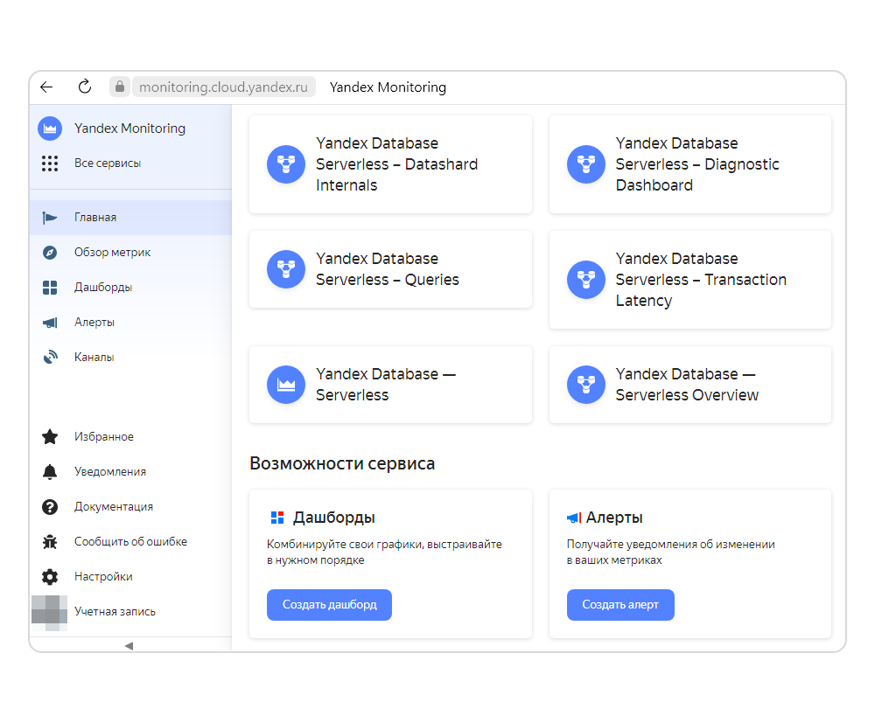Click the gear icon for Настройки
Image resolution: width=875 pixels, height=723 pixels.
pos(50,577)
